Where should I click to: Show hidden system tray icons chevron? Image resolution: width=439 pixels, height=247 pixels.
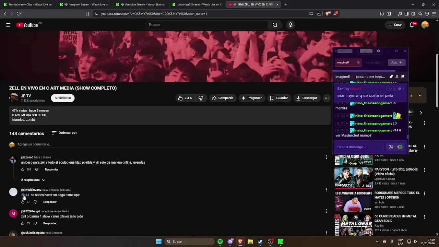[377, 242]
